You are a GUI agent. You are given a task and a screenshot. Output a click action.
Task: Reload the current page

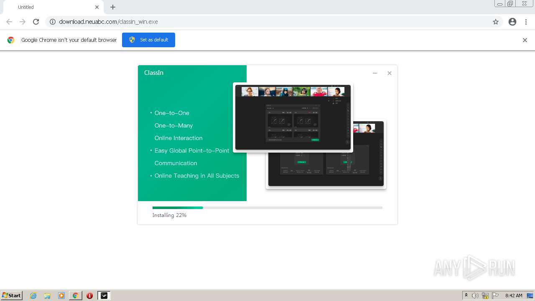click(36, 22)
